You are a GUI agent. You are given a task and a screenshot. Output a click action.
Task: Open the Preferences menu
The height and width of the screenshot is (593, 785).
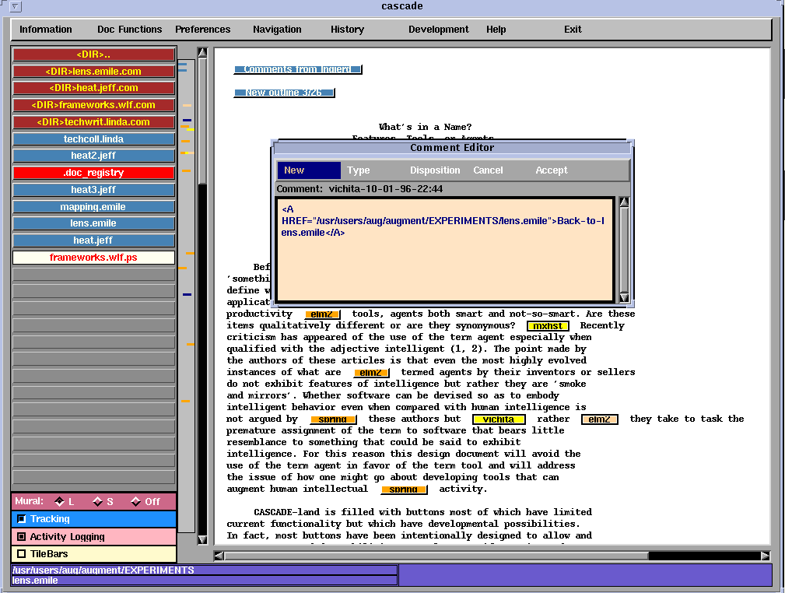pos(203,30)
